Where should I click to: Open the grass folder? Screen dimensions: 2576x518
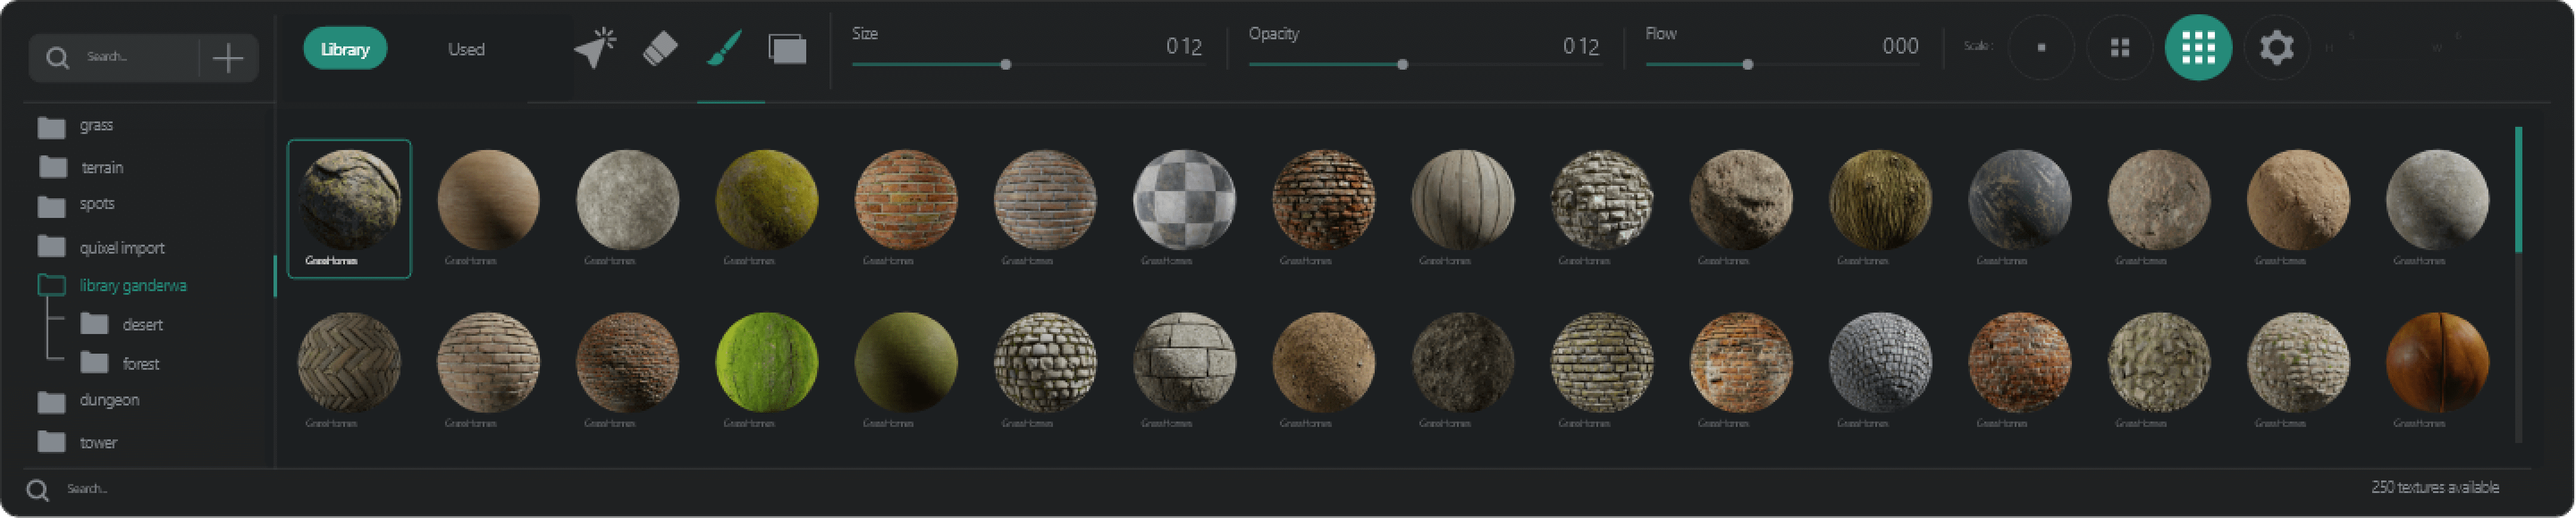click(x=96, y=126)
